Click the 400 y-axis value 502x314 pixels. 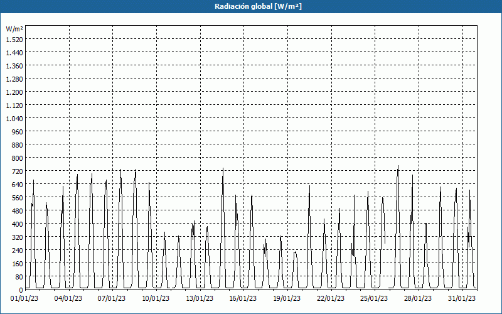(18, 224)
